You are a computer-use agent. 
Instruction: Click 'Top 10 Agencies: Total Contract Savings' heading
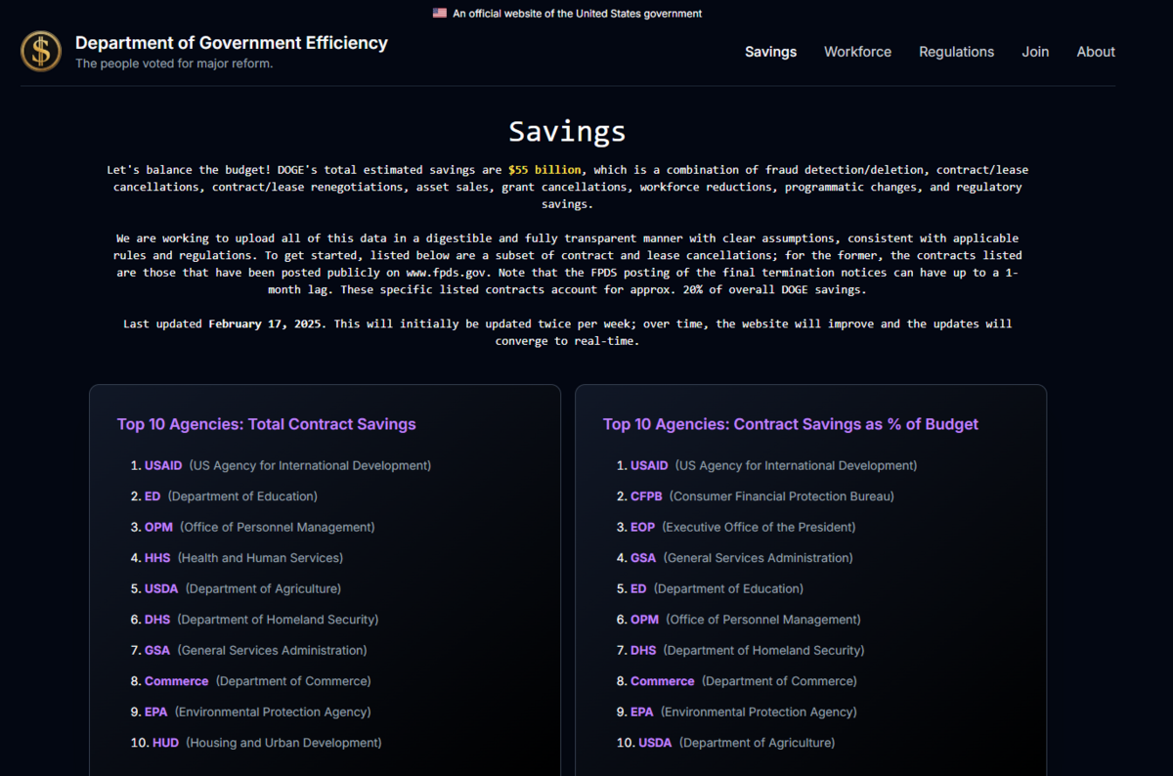tap(267, 424)
